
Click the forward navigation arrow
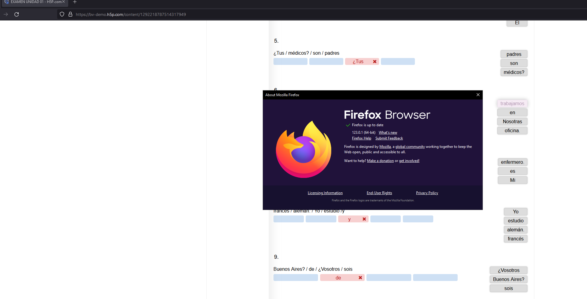6,14
